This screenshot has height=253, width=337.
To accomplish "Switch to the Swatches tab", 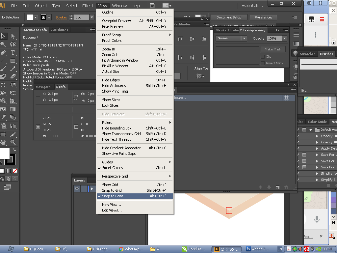I will coord(307,54).
